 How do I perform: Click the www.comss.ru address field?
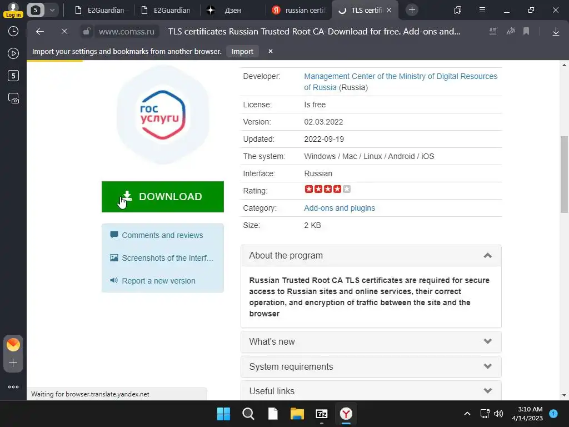pos(127,32)
